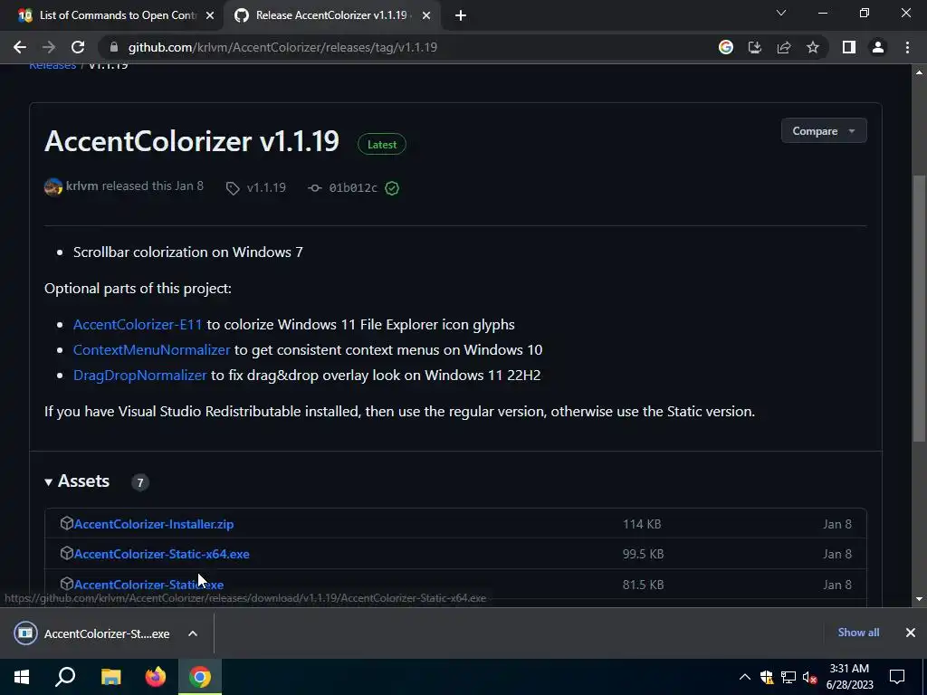Open a new browser tab

(461, 16)
